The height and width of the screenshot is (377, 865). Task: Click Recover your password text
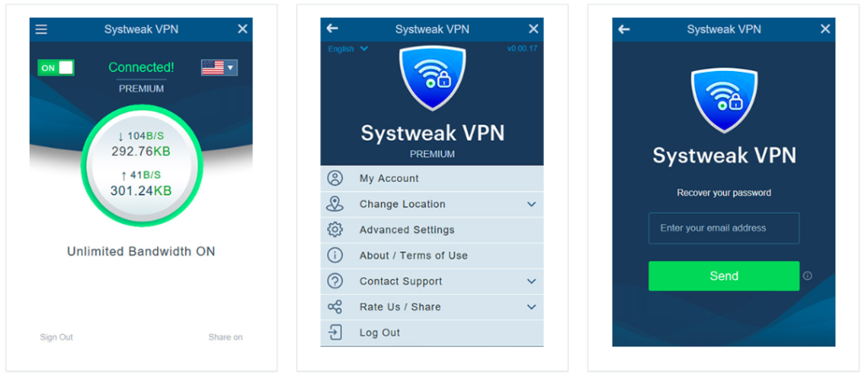[724, 194]
